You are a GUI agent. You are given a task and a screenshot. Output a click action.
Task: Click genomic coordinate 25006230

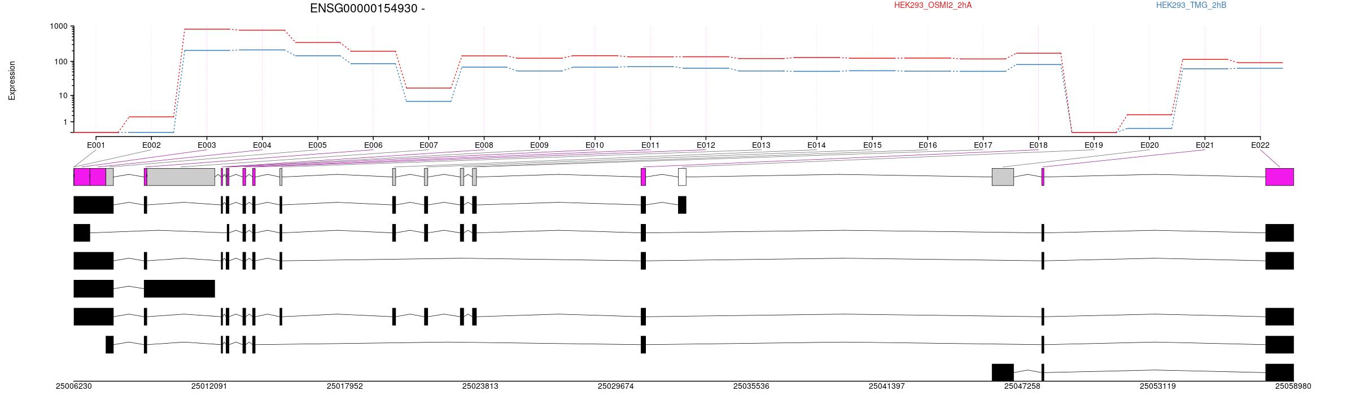tap(73, 387)
